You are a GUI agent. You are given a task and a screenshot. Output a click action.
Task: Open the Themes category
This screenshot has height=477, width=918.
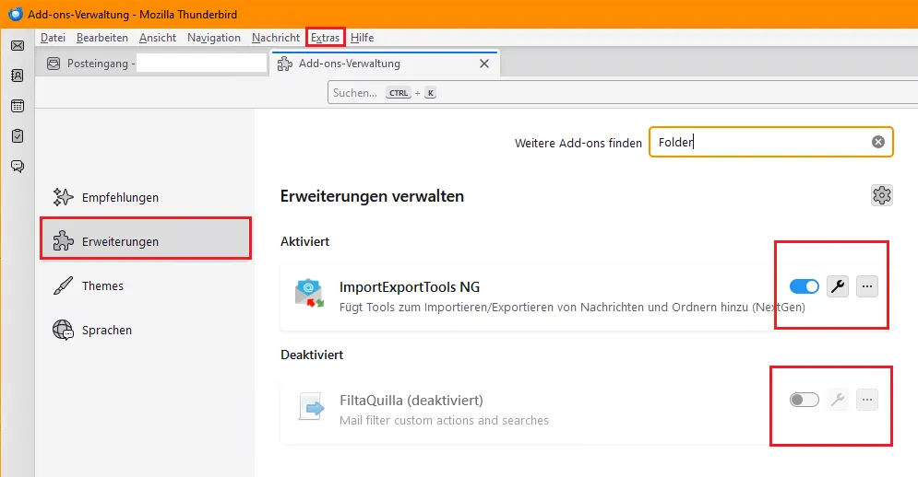coord(146,285)
